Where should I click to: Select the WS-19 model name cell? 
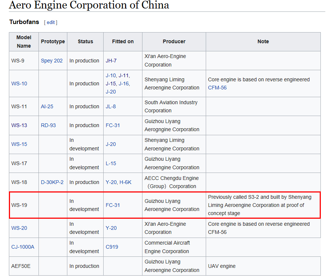click(24, 205)
